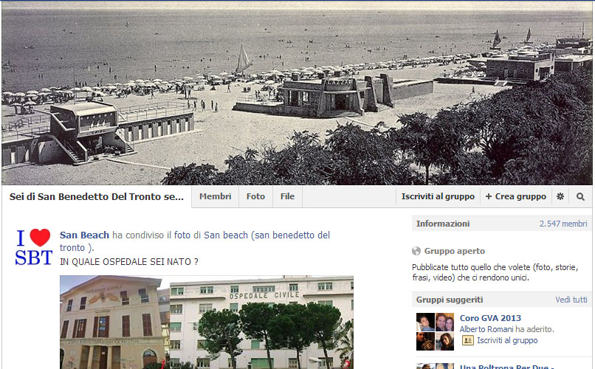Join Coro GVA 2013 via Iscriviti al gruppo
Viewport: 595px width, 369px height.
[507, 340]
